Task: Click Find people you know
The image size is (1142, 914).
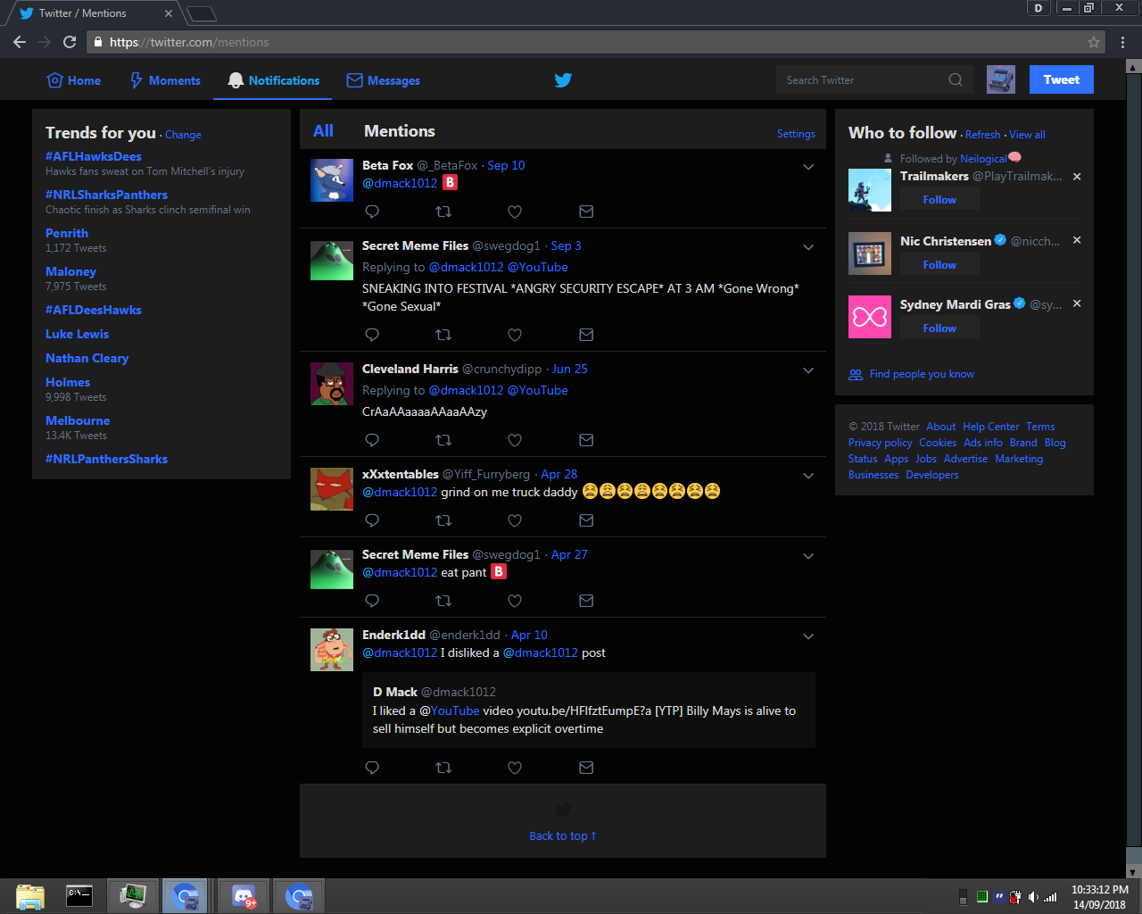Action: (x=922, y=374)
